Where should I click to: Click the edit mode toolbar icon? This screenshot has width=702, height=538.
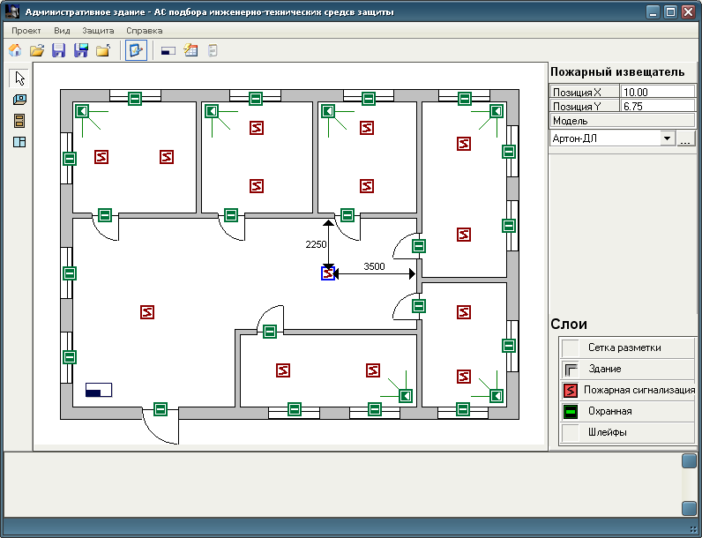click(x=136, y=50)
